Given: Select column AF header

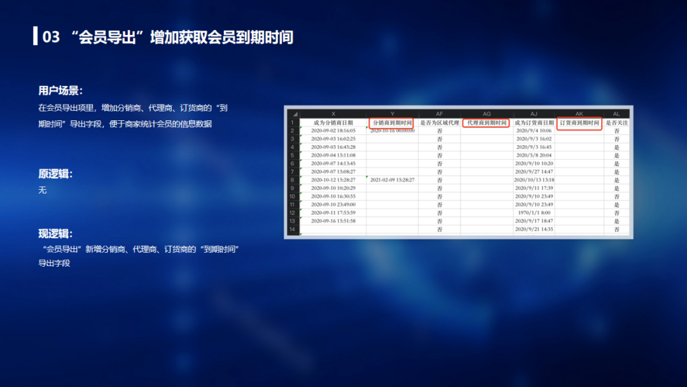Looking at the screenshot, I should (x=440, y=114).
